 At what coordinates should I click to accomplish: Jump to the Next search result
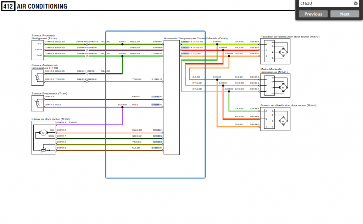(345, 14)
